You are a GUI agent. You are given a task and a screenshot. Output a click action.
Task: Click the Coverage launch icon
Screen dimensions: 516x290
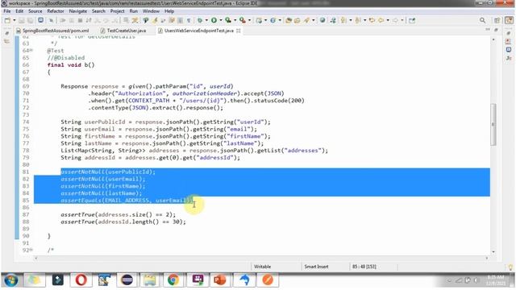(x=228, y=20)
